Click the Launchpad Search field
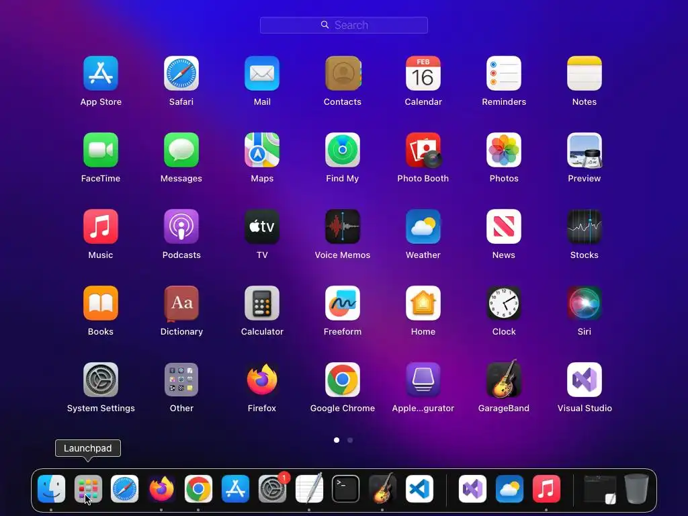This screenshot has width=688, height=516. tap(344, 25)
